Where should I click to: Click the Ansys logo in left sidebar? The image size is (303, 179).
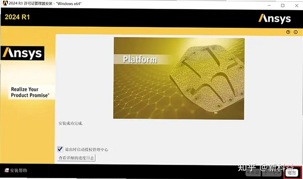point(23,53)
